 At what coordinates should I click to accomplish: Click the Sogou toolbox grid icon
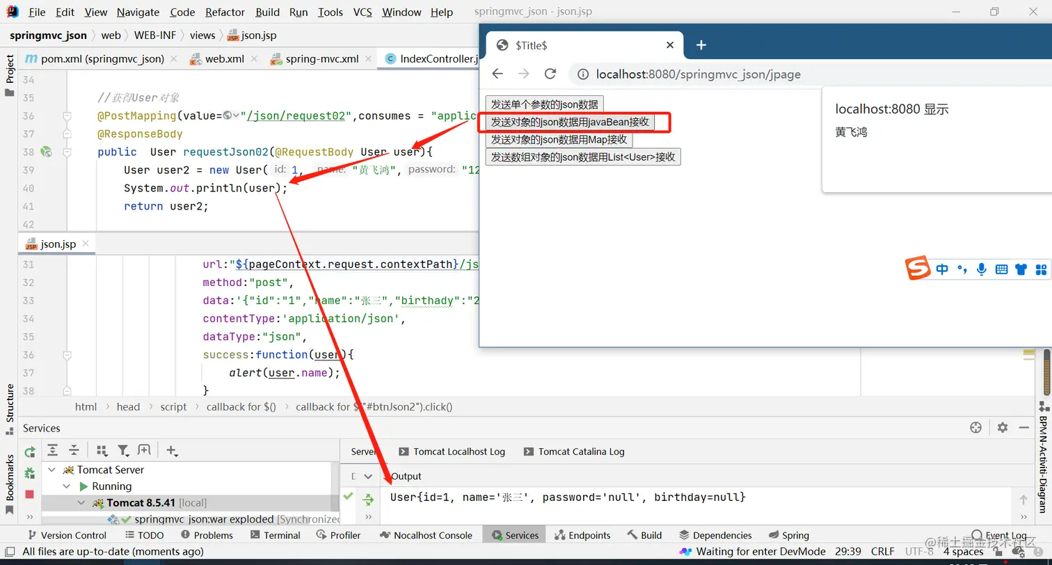(1041, 269)
